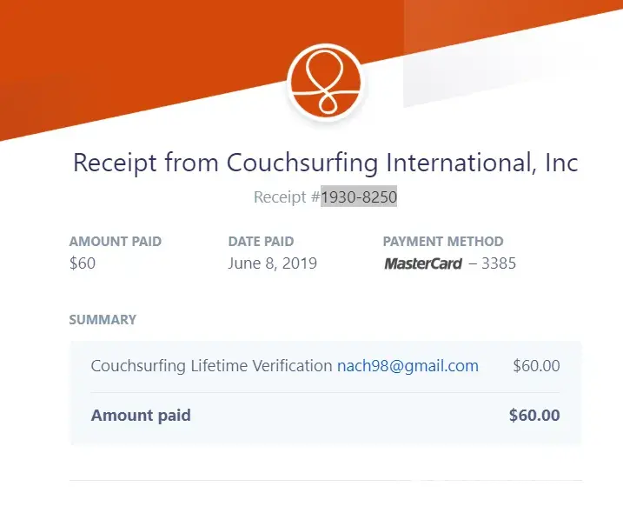623x513 pixels.
Task: Click the PAYMENT METHOD column header
Action: point(443,242)
